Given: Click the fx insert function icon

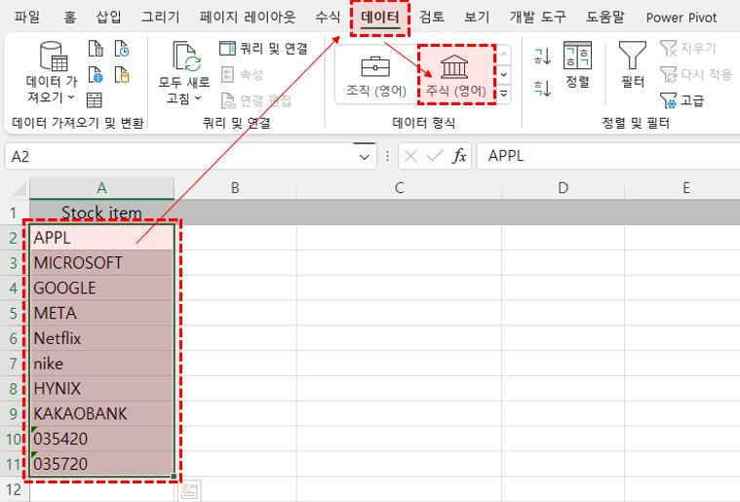Looking at the screenshot, I should pos(459,156).
